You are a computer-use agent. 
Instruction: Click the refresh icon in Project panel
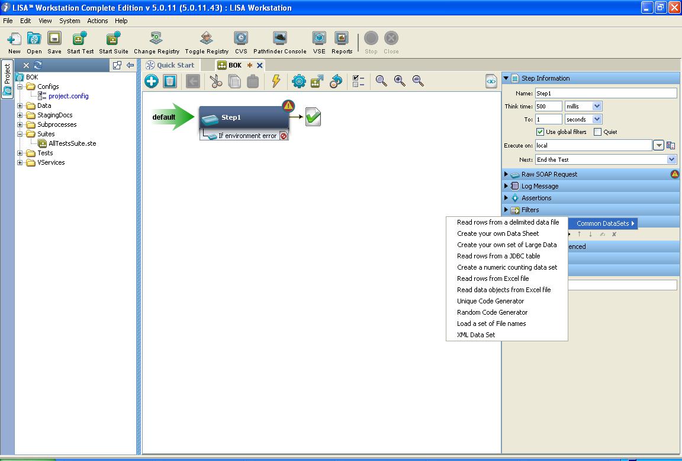pos(38,65)
